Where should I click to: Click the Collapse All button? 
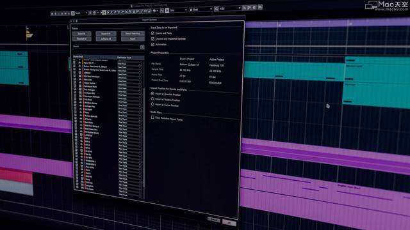pos(106,39)
